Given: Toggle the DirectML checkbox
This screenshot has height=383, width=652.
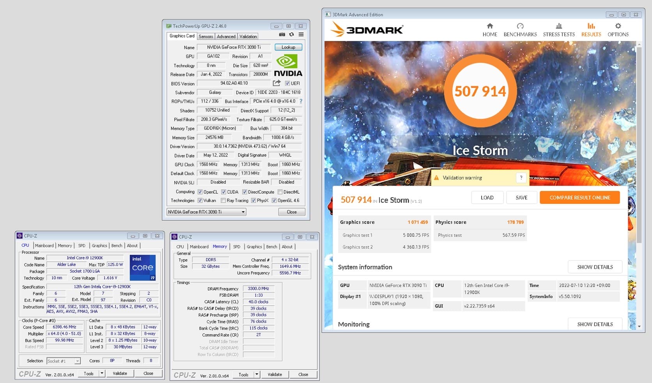Looking at the screenshot, I should pos(280,192).
